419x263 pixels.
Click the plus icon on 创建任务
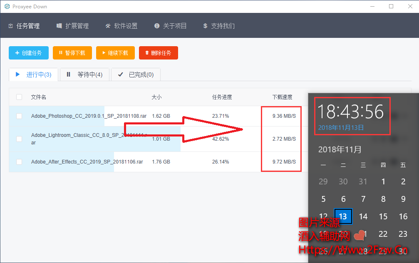point(17,53)
